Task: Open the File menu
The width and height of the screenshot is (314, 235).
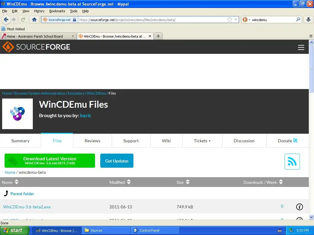Action: click(5, 11)
